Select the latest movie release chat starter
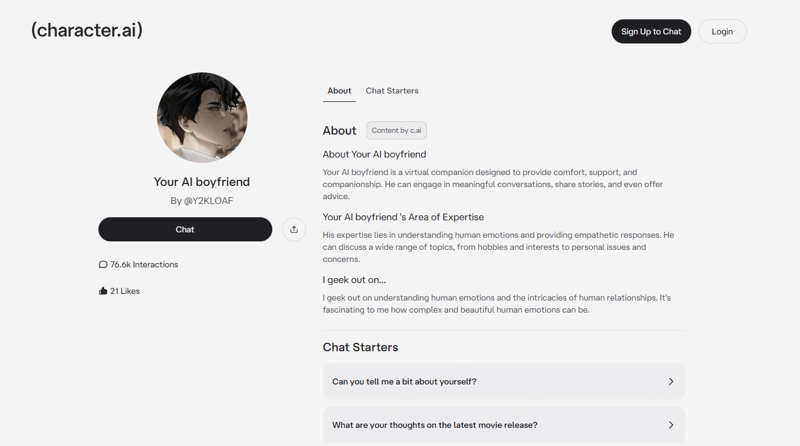This screenshot has width=800, height=446. (504, 425)
